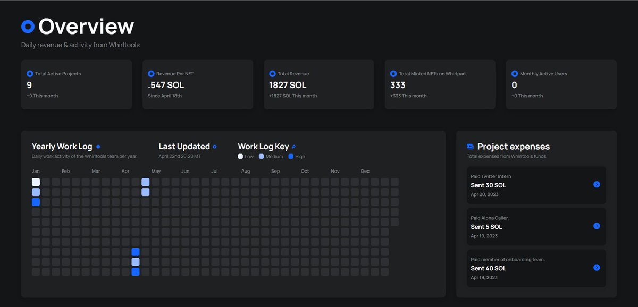This screenshot has height=307, width=638.
Task: Click the Overview page heading
Action: 86,27
